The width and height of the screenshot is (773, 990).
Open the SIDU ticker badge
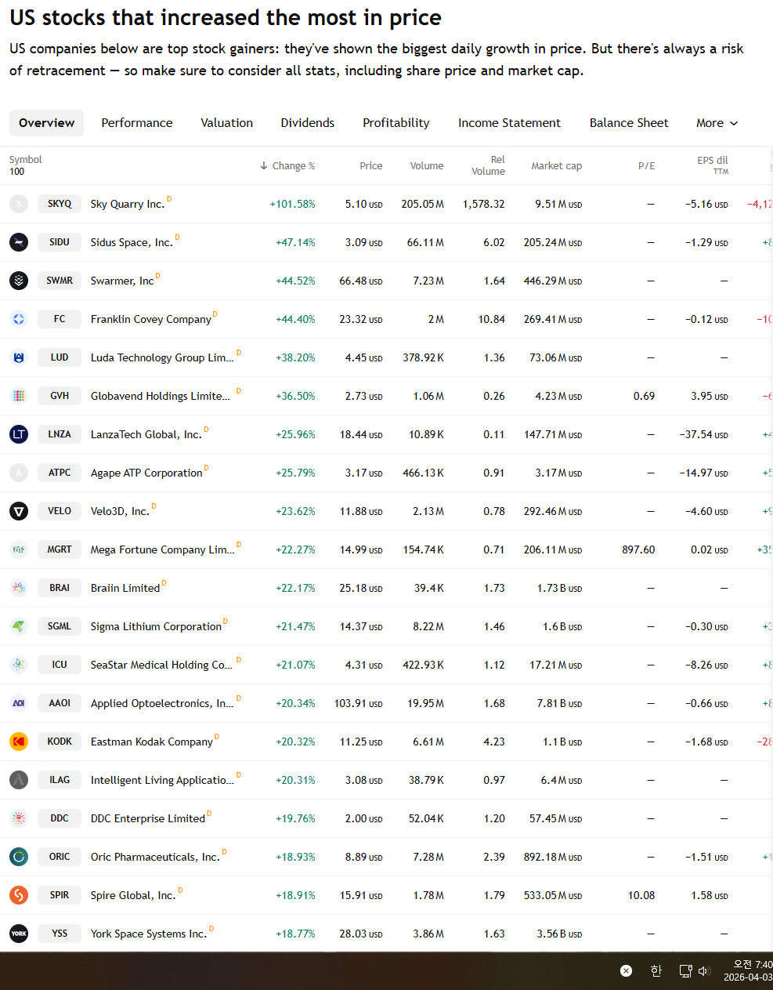pyautogui.click(x=60, y=242)
